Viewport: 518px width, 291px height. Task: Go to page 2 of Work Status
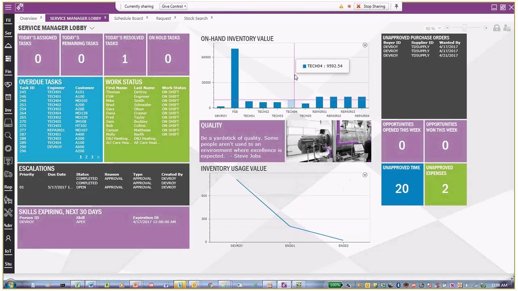pyautogui.click(x=87, y=157)
